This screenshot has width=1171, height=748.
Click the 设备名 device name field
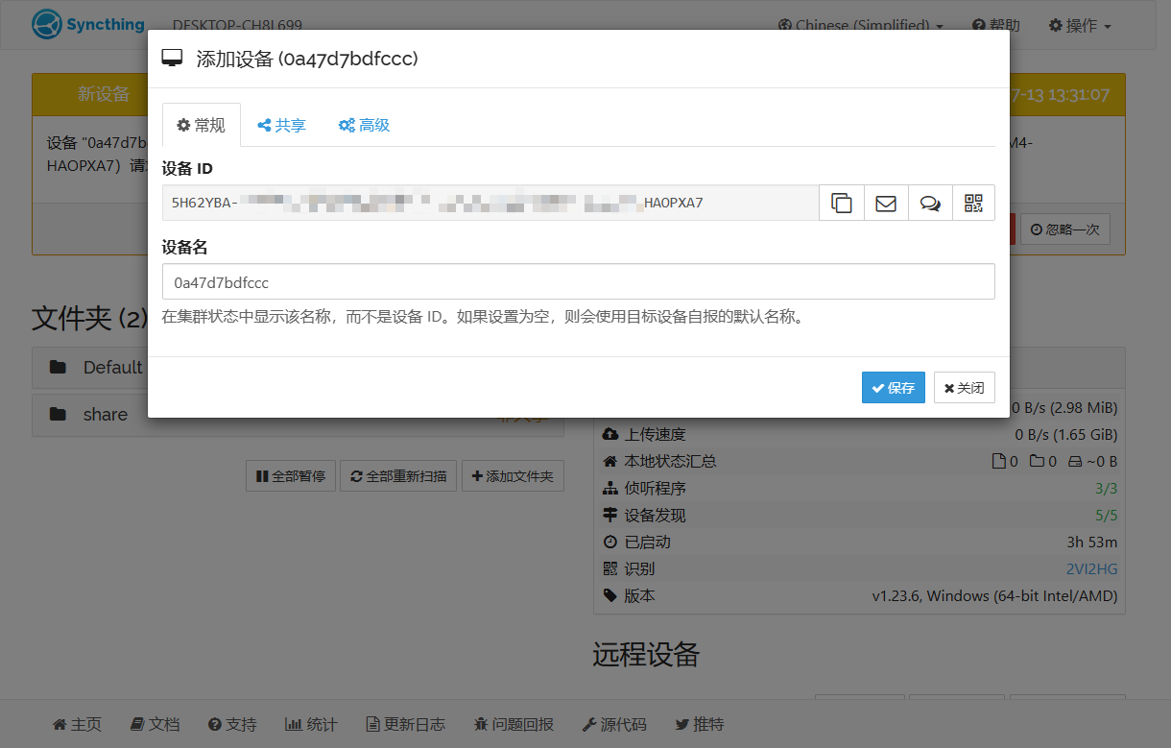[579, 282]
